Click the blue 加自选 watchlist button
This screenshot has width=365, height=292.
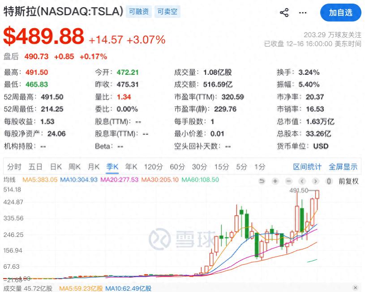[x=340, y=13]
